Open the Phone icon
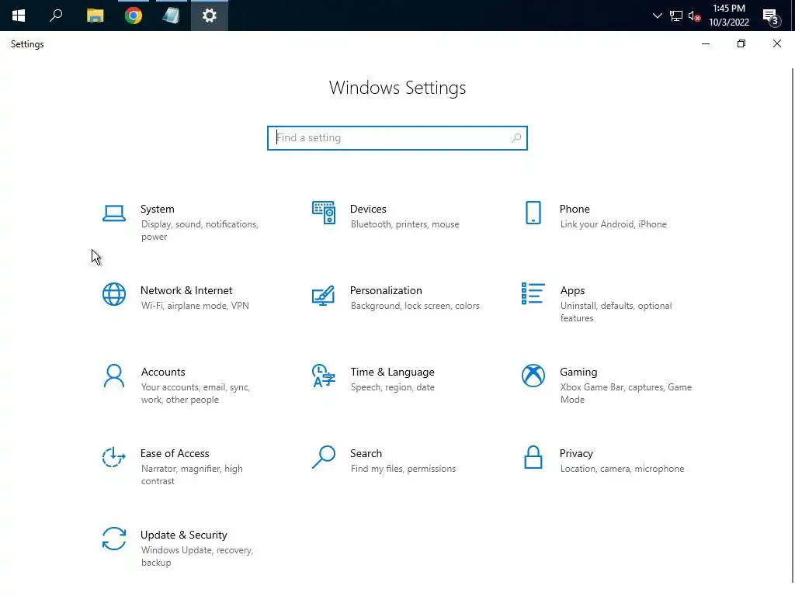795x596 pixels. pos(533,213)
